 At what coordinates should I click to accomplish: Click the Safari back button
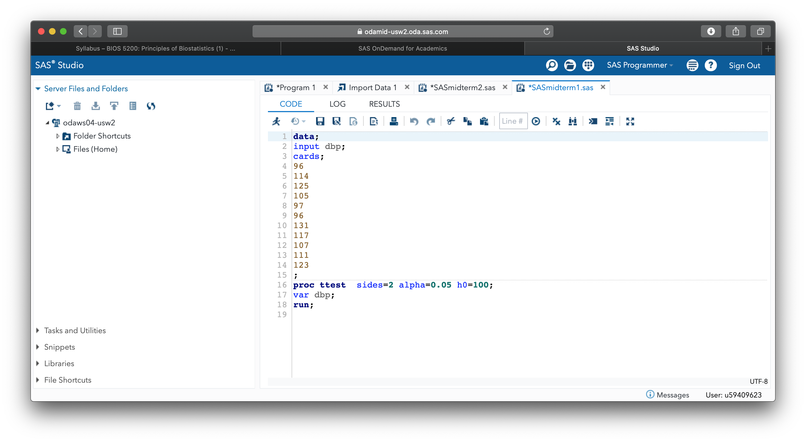(81, 31)
